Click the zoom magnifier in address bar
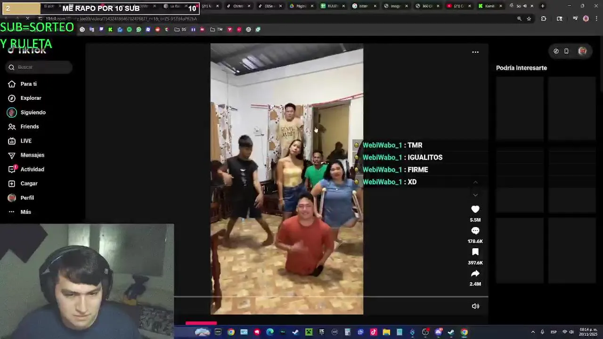 point(519,19)
